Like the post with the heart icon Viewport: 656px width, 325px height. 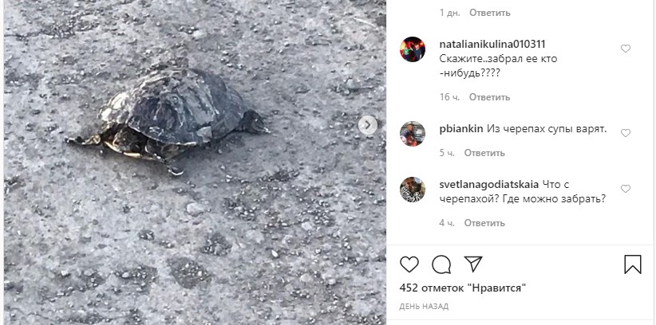pyautogui.click(x=409, y=264)
